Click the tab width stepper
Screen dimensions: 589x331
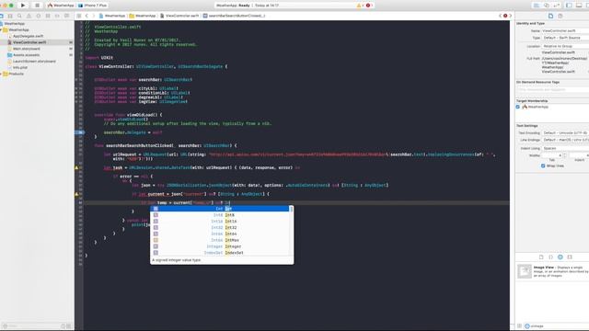point(564,155)
